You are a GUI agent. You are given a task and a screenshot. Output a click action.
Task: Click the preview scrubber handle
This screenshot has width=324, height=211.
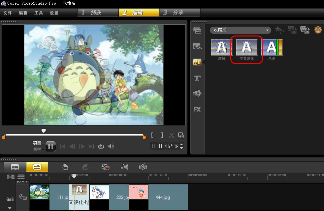tap(44, 131)
